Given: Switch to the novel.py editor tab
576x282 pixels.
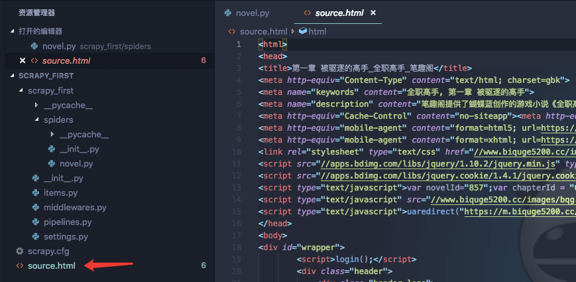Looking at the screenshot, I should (x=253, y=13).
